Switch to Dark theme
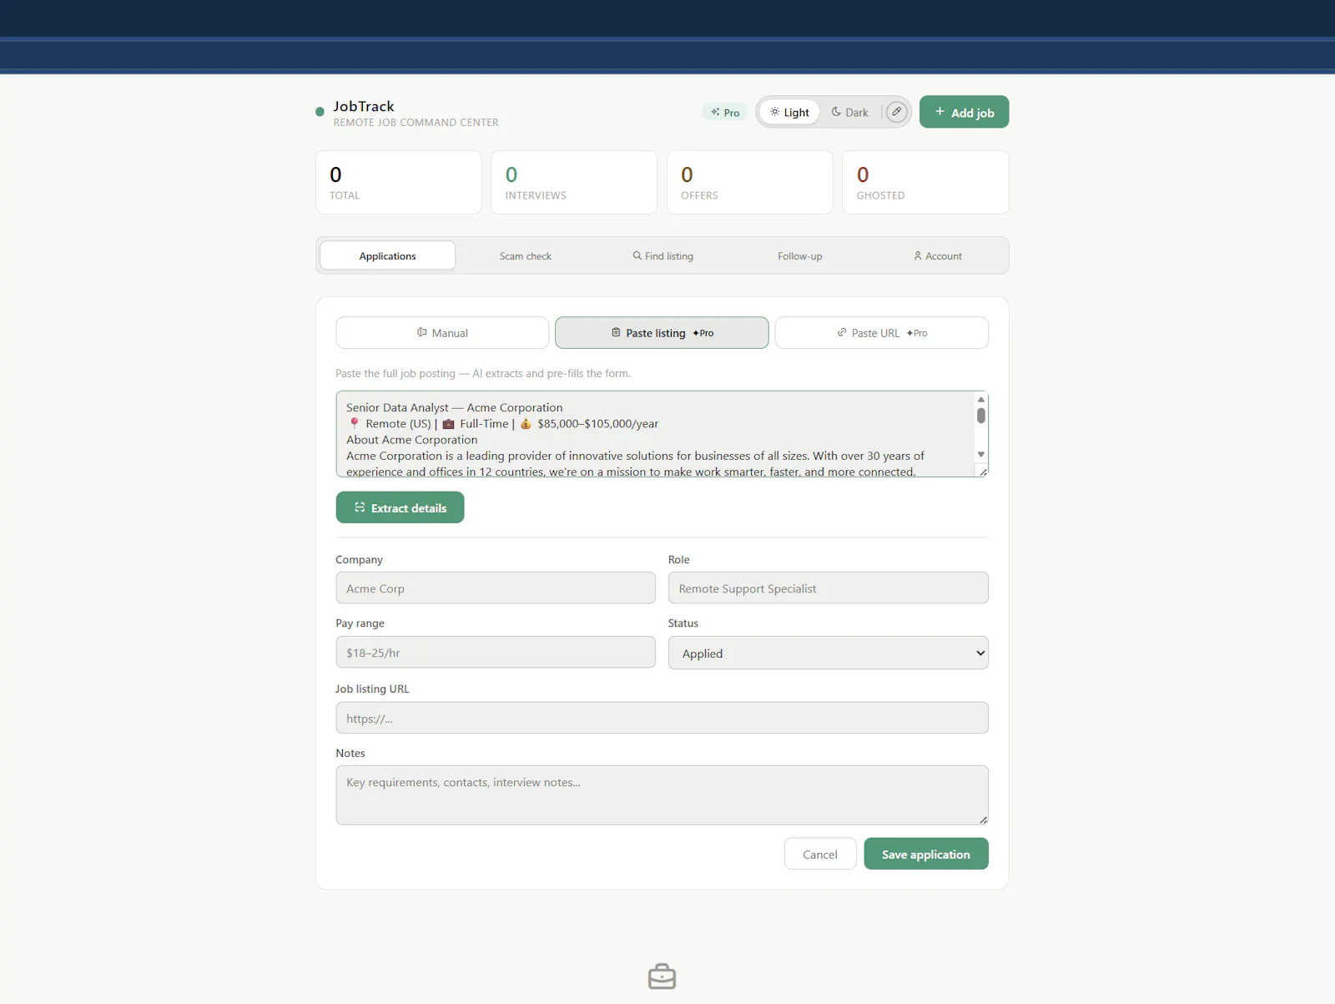The height and width of the screenshot is (1004, 1335). tap(849, 113)
